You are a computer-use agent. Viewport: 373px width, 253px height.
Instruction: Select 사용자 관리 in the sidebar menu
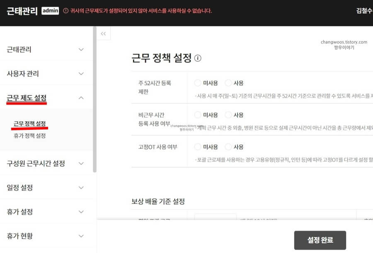pos(23,74)
